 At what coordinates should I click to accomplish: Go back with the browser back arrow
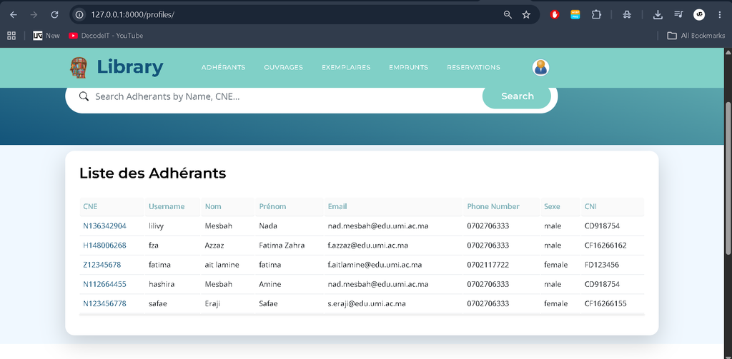(x=14, y=15)
